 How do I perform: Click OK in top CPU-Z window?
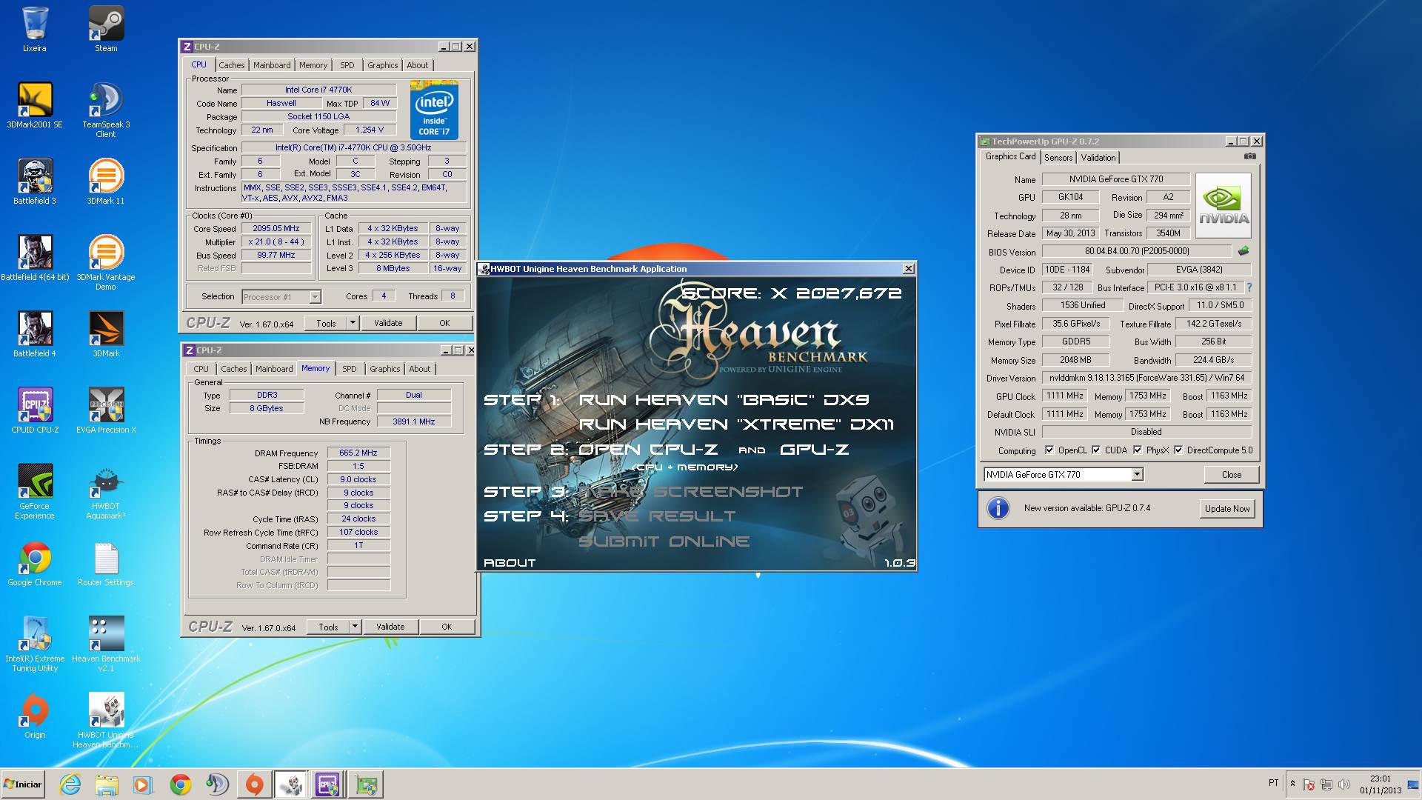(x=444, y=323)
